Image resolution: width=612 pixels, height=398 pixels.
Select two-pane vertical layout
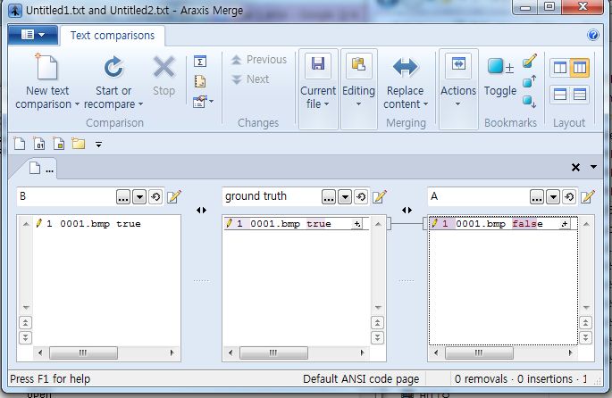[x=560, y=68]
